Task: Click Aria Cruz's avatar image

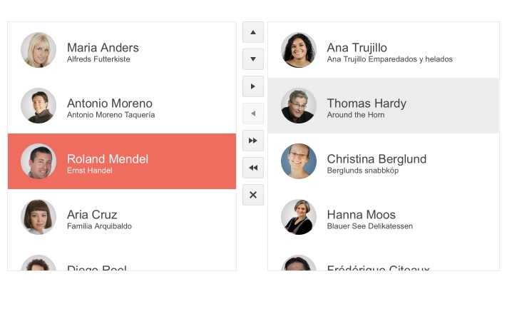Action: (39, 217)
